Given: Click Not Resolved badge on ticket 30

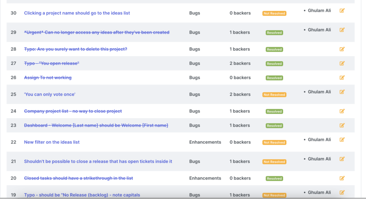Looking at the screenshot, I should pos(274,13).
